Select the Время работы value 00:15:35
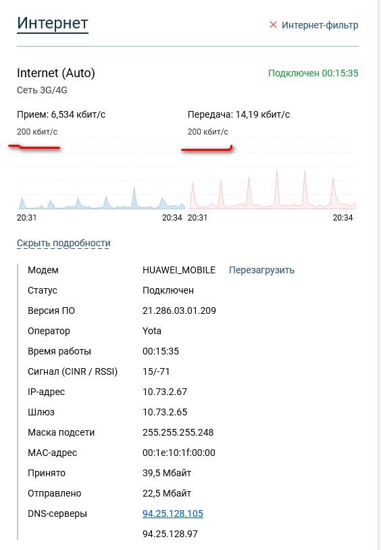This screenshot has width=381, height=550. click(x=161, y=352)
